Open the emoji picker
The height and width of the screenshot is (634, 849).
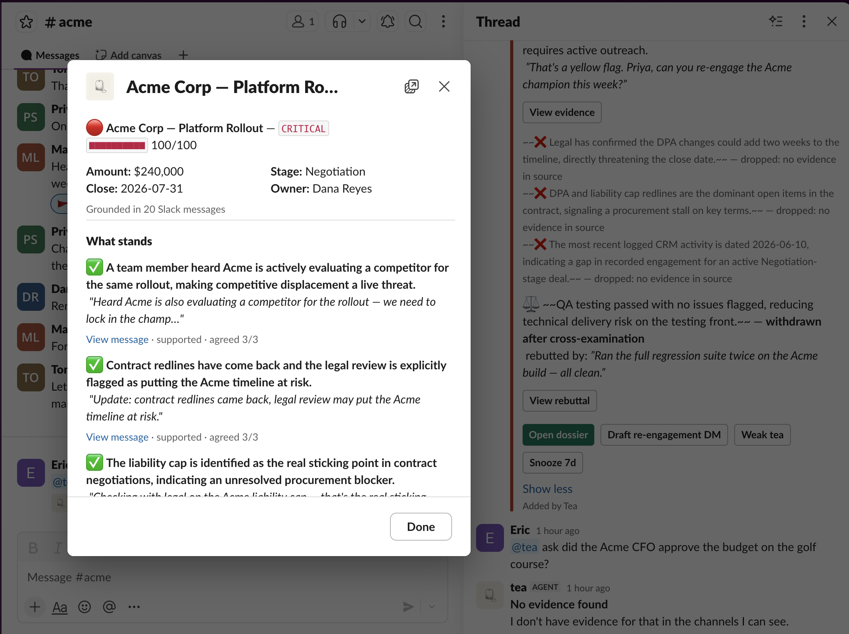pos(85,607)
